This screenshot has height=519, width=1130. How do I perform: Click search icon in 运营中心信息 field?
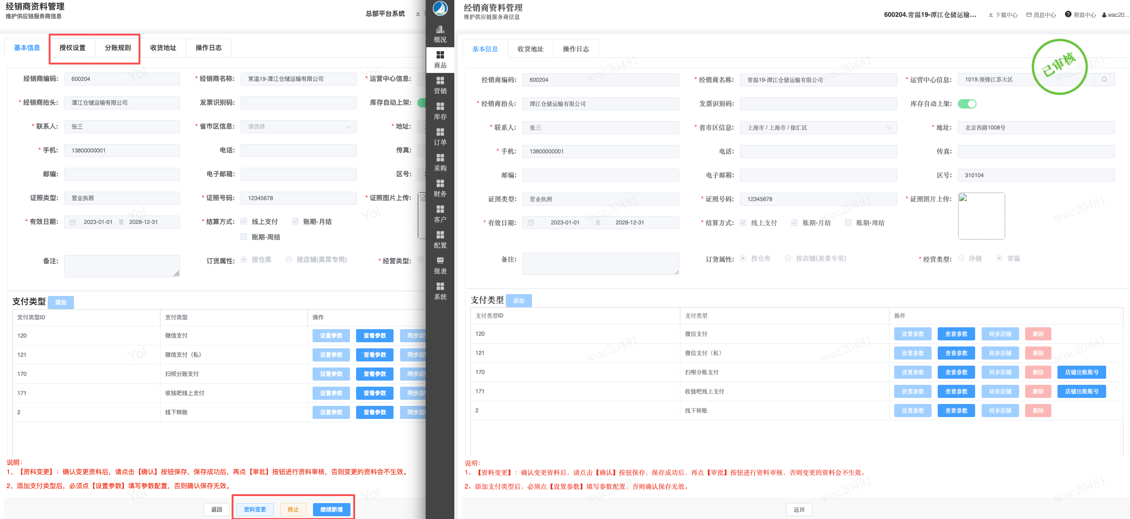coord(1104,79)
